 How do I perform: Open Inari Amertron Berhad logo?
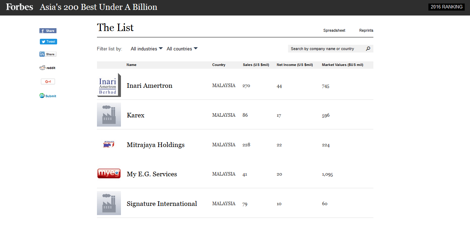[x=109, y=85]
